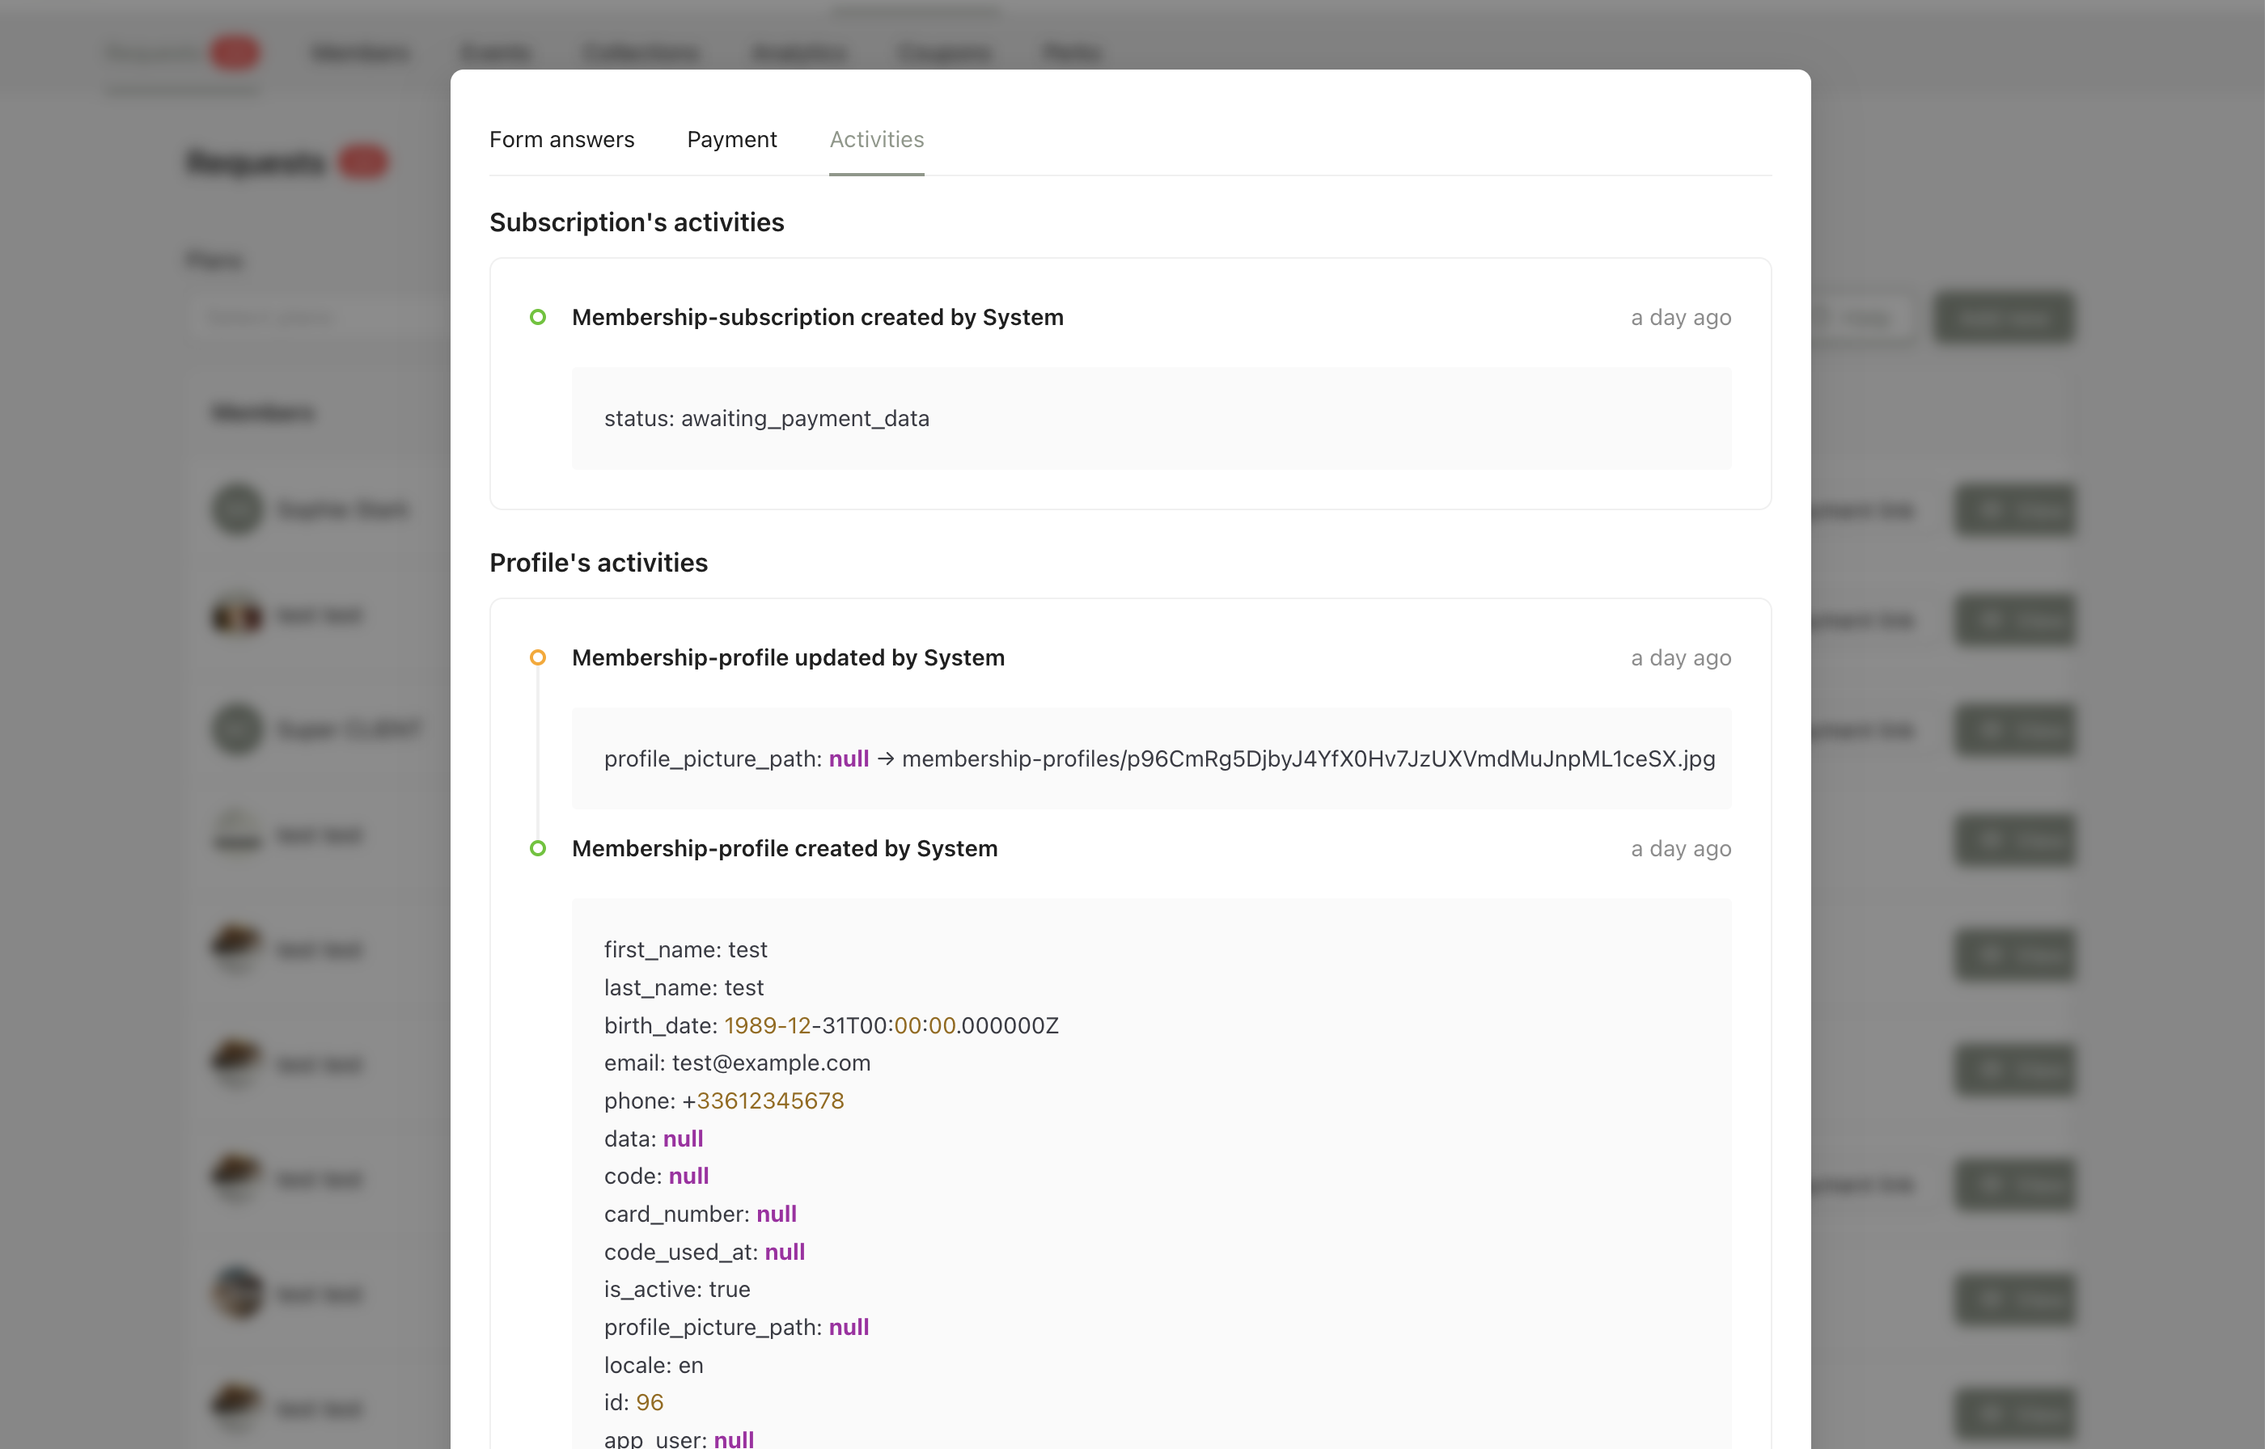Click the status awaiting_payment_data detail block
The width and height of the screenshot is (2265, 1449).
point(1151,418)
